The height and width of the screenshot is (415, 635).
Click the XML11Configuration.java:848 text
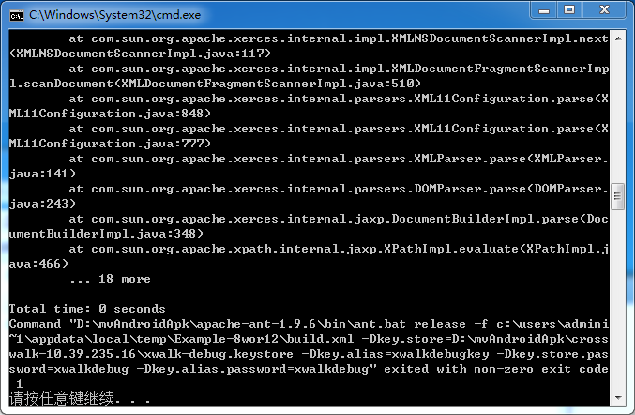pos(106,114)
